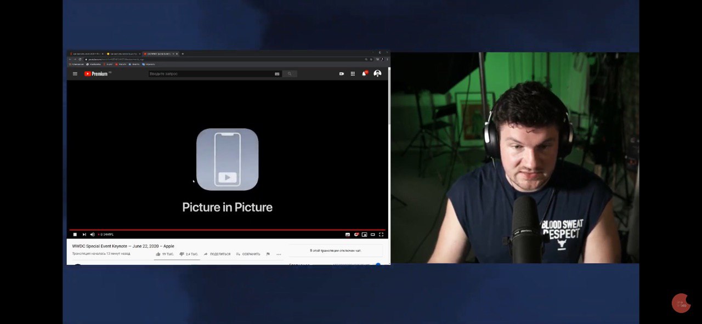This screenshot has height=324, width=702.
Task: Go to YouTube Premium home logo
Action: point(97,73)
